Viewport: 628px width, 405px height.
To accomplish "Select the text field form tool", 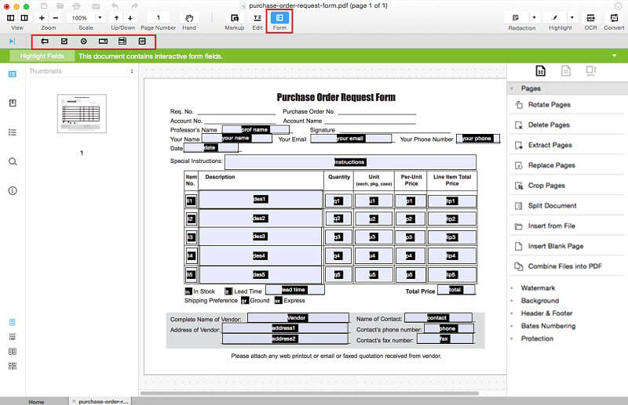I will point(45,42).
